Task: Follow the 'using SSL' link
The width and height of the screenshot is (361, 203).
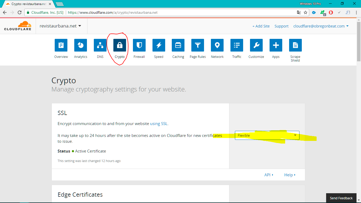Action: 159,123
